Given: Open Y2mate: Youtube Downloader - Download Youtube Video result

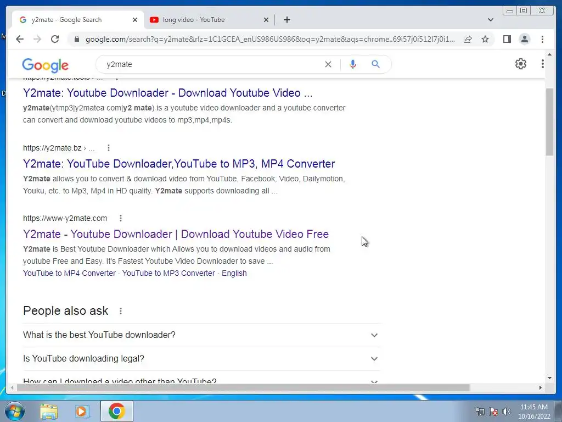Looking at the screenshot, I should pos(168,93).
